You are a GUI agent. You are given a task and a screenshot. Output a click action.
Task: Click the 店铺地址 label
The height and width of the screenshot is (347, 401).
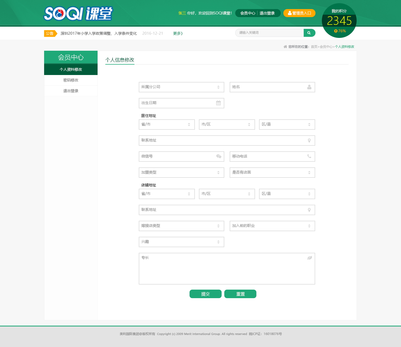pos(149,185)
